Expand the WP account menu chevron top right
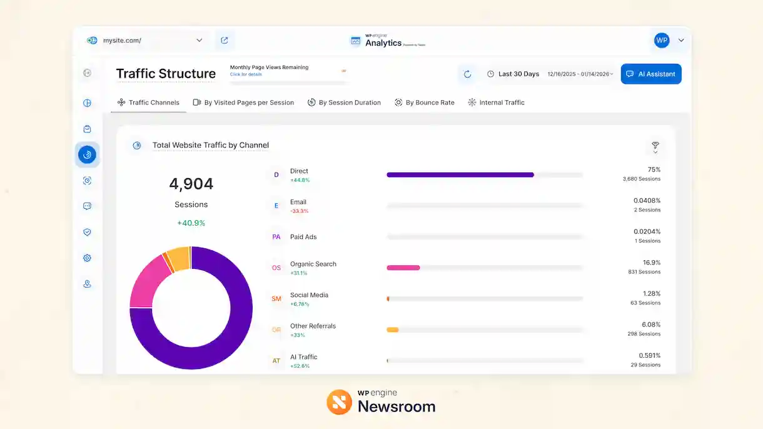This screenshot has width=763, height=429. click(x=680, y=39)
